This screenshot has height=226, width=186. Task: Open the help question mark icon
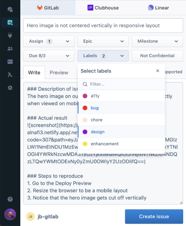(x=10, y=199)
